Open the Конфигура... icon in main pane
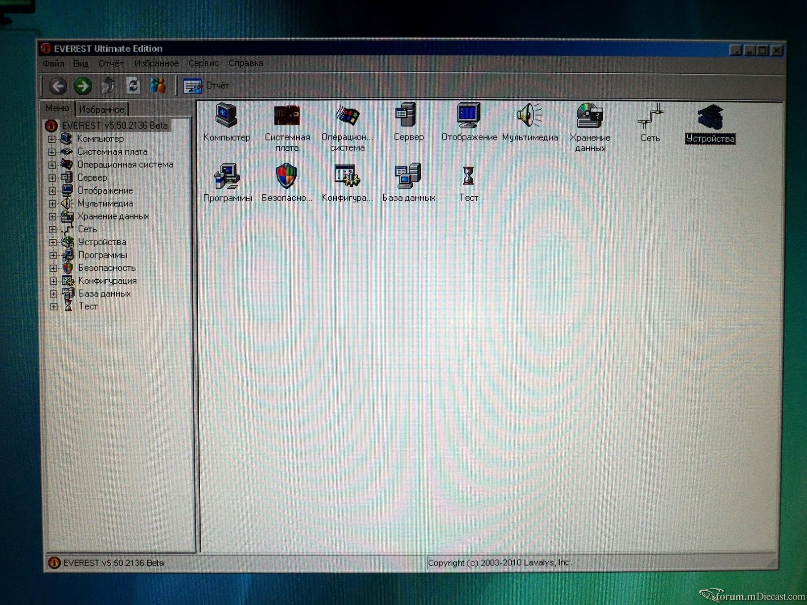 point(347,183)
